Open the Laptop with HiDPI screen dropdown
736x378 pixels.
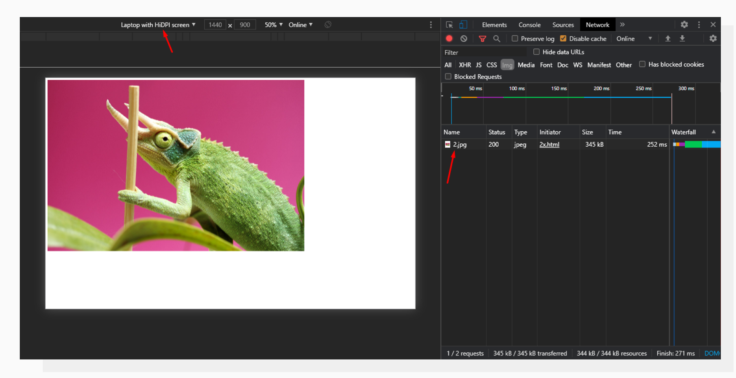tap(157, 24)
